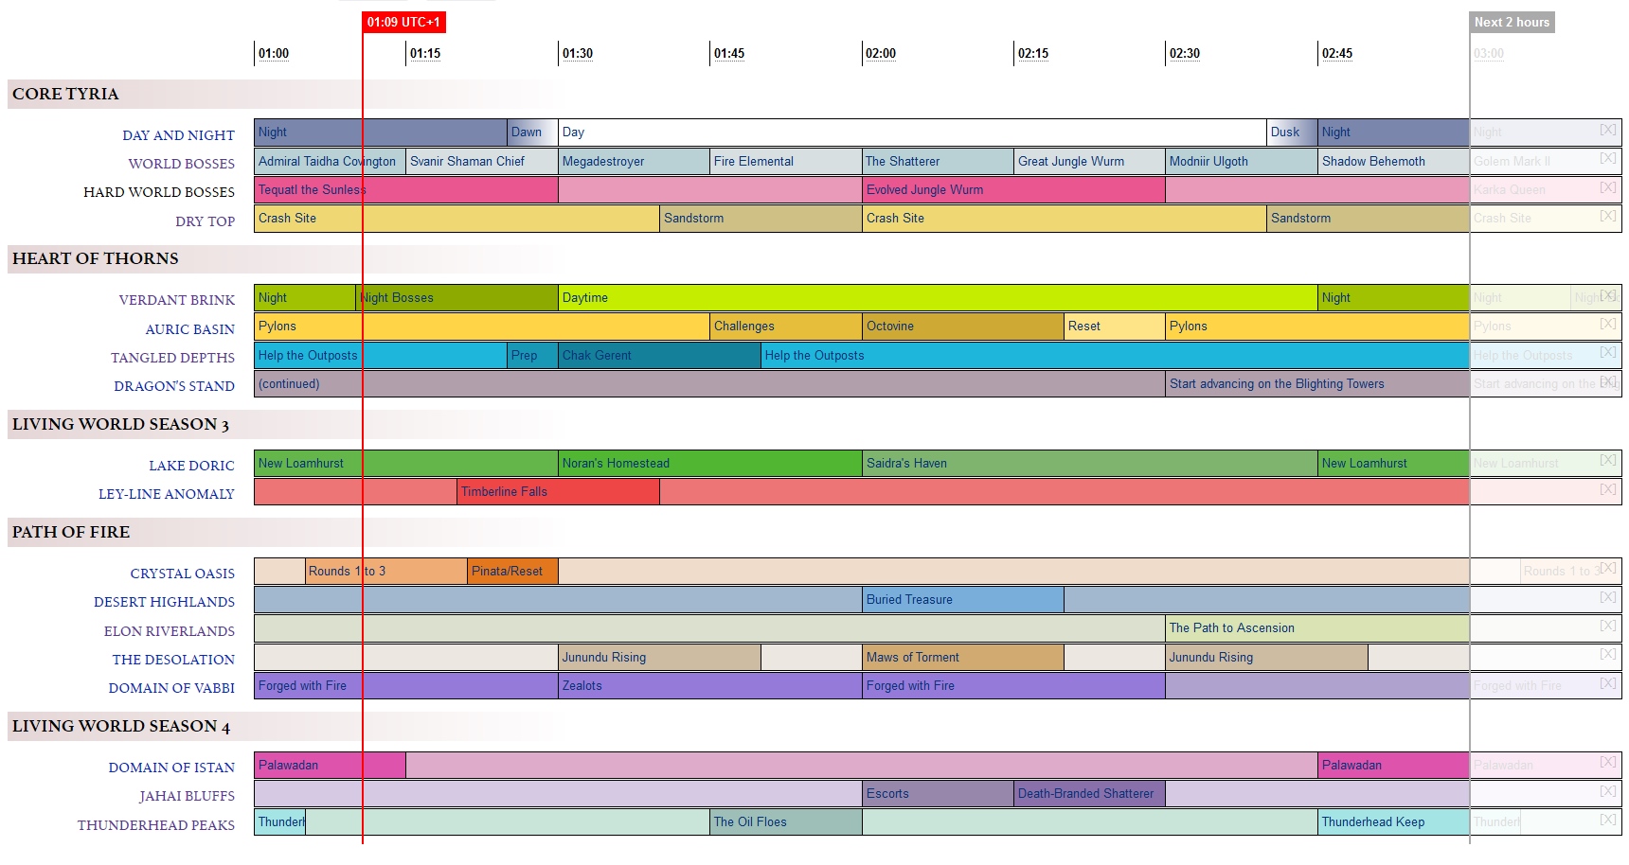
Task: Click the Thunderhead Keep event block
Action: [x=1393, y=821]
